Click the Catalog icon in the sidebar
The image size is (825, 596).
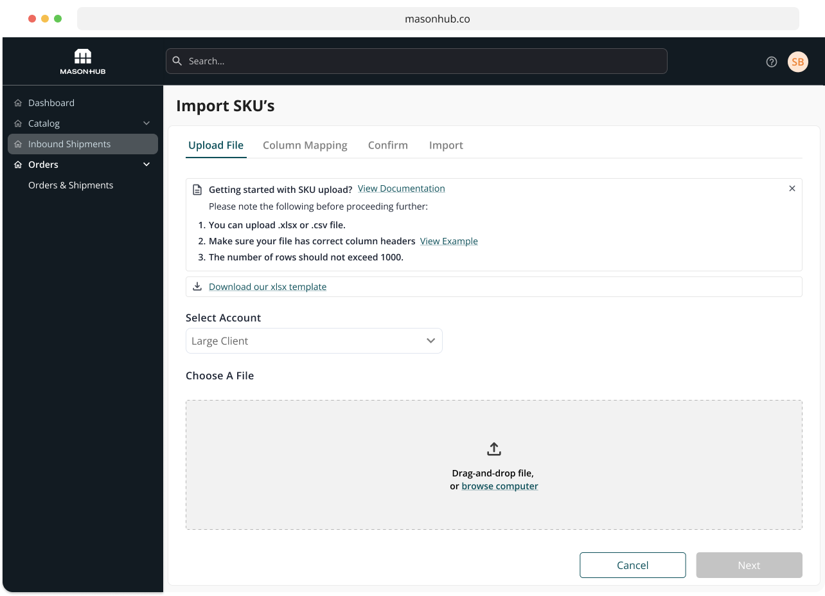pos(17,123)
